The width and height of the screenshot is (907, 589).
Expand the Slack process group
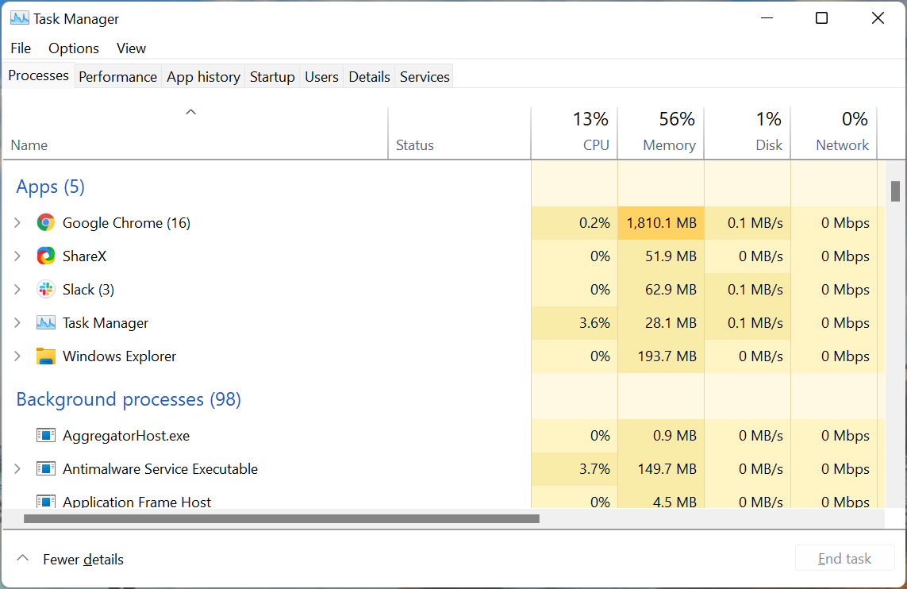[x=17, y=289]
